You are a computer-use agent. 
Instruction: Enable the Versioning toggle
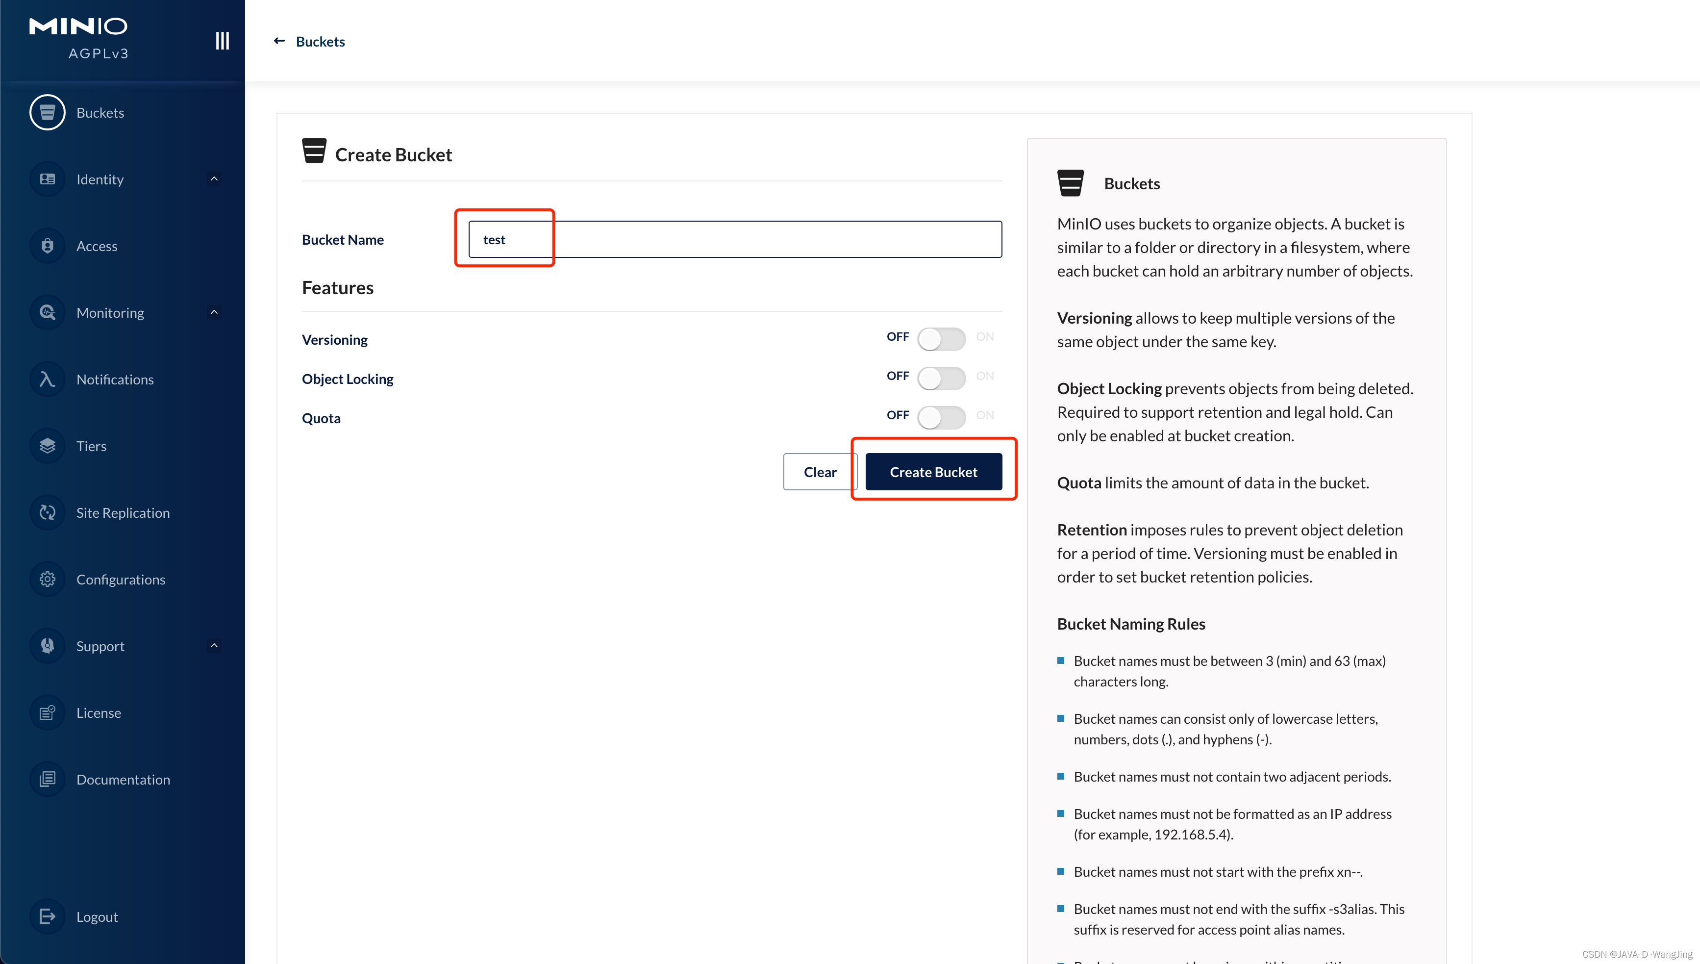[941, 339]
